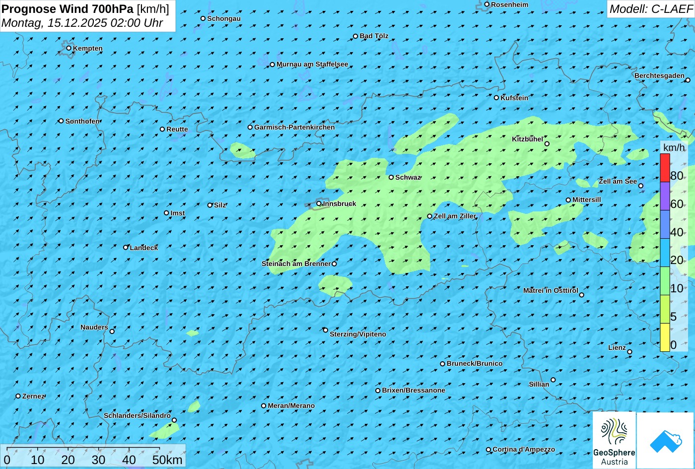Viewport: 695px width, 469px height.
Task: Click the legend value '5'
Action: tap(673, 317)
